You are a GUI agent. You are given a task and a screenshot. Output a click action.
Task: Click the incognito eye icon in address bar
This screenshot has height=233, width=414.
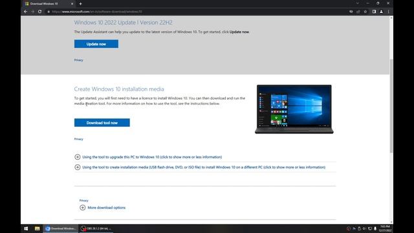click(x=351, y=12)
